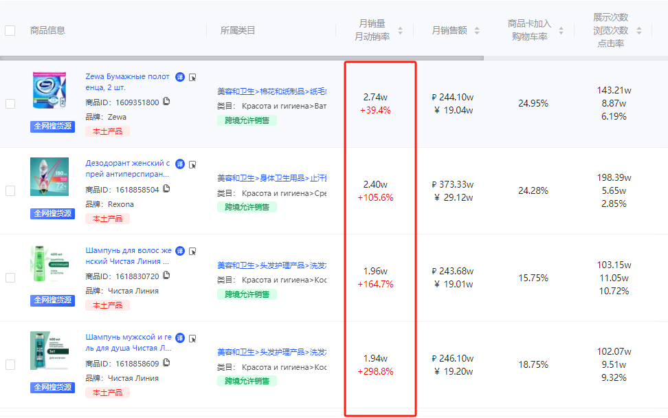The height and width of the screenshot is (418, 668).
Task: Click sales amount ₽ 243.68w
Action: coord(452,271)
